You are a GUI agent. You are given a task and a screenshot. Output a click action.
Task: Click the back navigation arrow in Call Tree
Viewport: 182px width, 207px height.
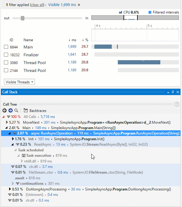[5, 110]
